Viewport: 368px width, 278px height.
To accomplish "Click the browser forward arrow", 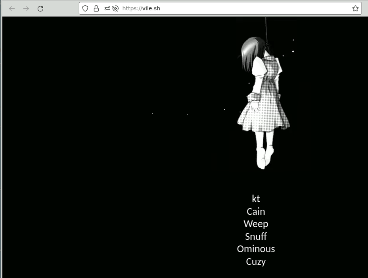I will [26, 8].
